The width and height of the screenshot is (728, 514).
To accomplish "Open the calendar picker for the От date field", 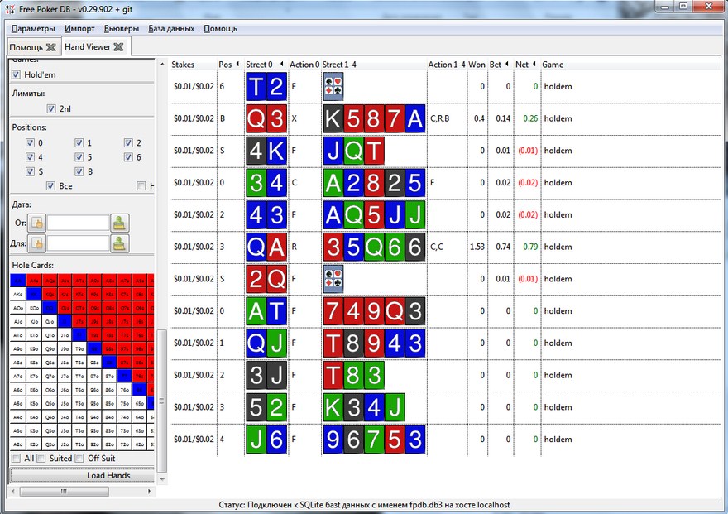I will (36, 223).
